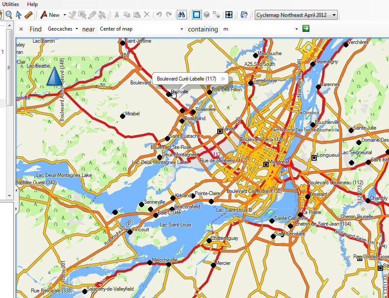Image resolution: width=389 pixels, height=298 pixels.
Task: Toggle the percent/slope display icon
Action: [x=216, y=15]
